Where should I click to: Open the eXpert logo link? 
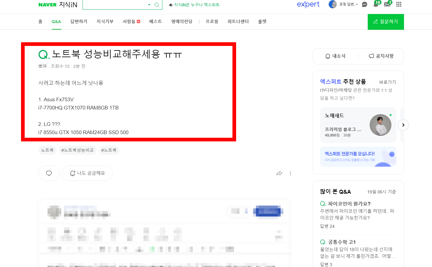[x=308, y=4]
